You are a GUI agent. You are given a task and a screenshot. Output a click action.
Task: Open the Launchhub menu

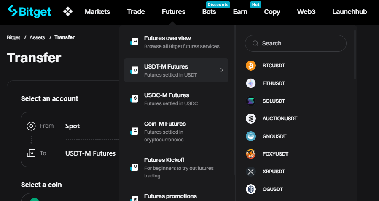click(x=349, y=12)
